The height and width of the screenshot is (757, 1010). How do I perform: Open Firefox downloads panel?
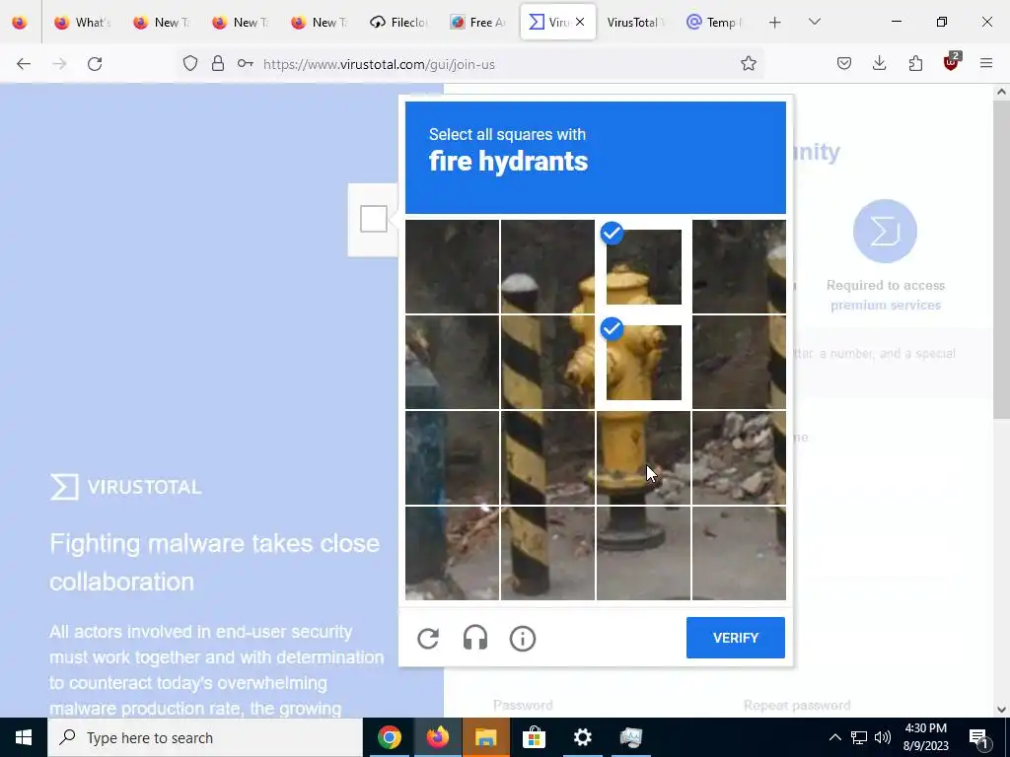click(879, 63)
